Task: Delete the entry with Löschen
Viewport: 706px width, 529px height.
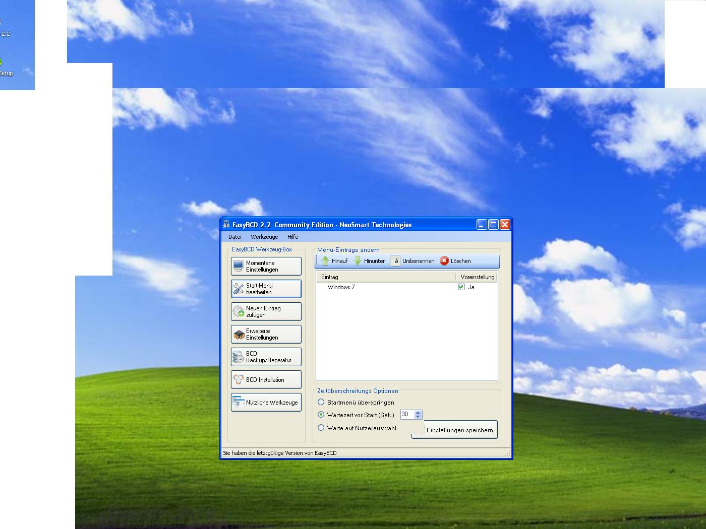Action: (455, 261)
